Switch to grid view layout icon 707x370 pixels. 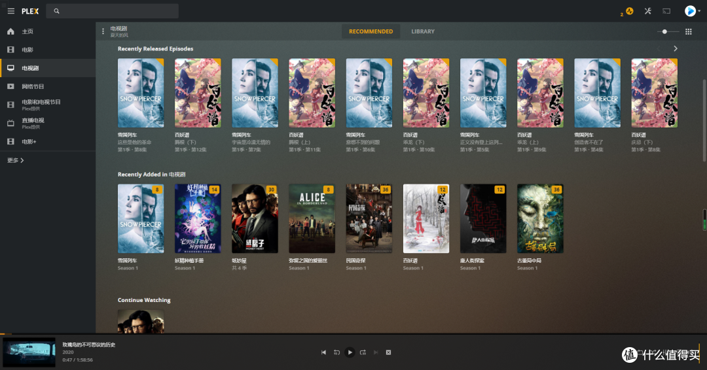click(688, 31)
